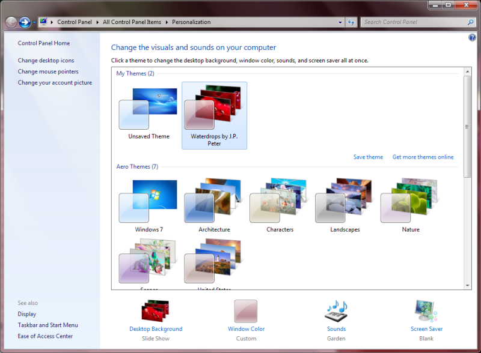Click the Back navigation arrow
Image resolution: width=481 pixels, height=353 pixels.
[x=11, y=22]
